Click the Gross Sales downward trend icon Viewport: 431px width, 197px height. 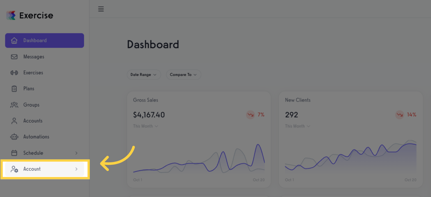pos(251,115)
